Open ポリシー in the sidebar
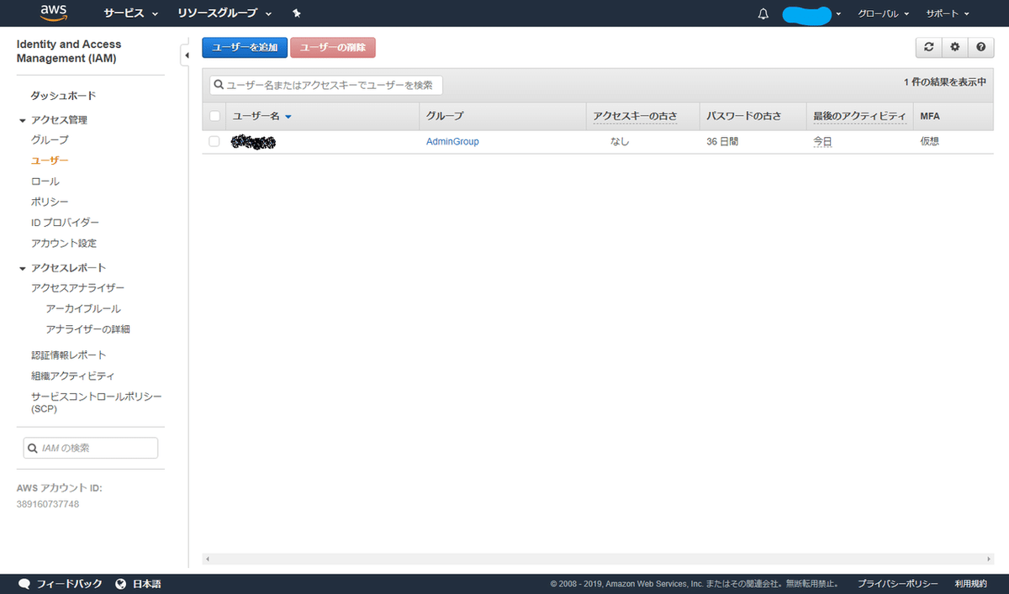This screenshot has width=1009, height=594. point(50,202)
